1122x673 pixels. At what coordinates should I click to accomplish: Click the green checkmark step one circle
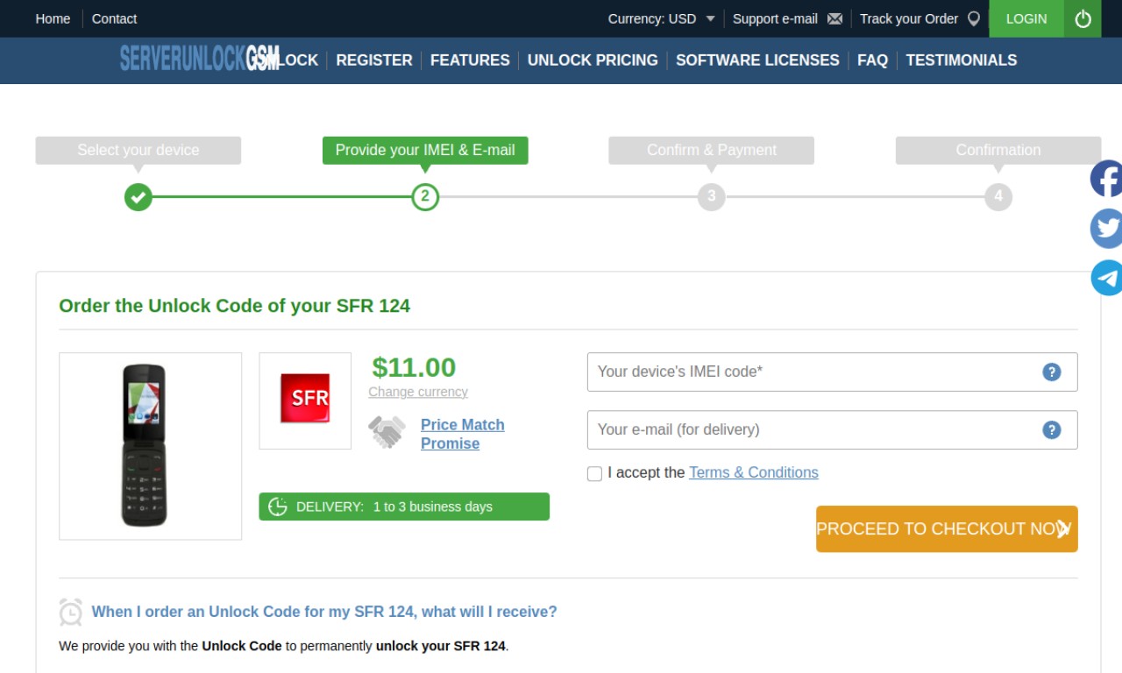click(138, 196)
